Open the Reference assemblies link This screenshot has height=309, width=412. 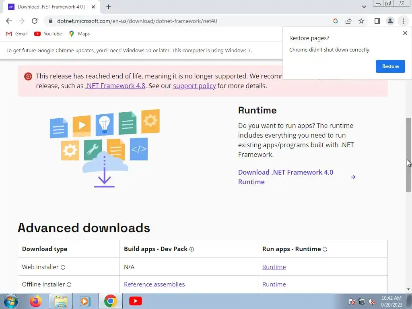(x=154, y=284)
